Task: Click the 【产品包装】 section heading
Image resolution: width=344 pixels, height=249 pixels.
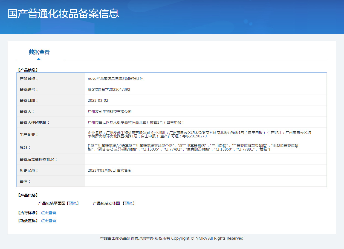Action: point(28,195)
